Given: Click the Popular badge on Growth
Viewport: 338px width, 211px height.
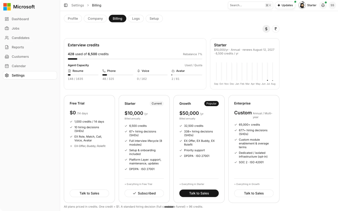Looking at the screenshot, I should click(211, 104).
